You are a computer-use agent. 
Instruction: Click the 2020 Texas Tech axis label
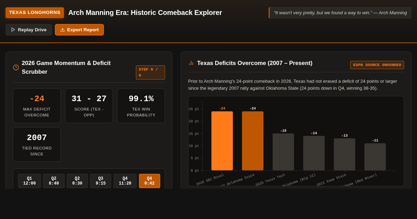coord(270,180)
